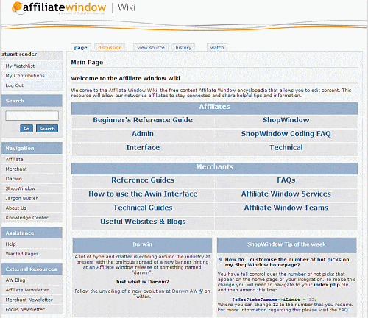Open How to use the Awin Interface
Screen dimensions: 368x318
pyautogui.click(x=143, y=194)
